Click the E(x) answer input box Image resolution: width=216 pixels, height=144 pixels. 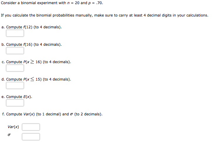coord(15,103)
